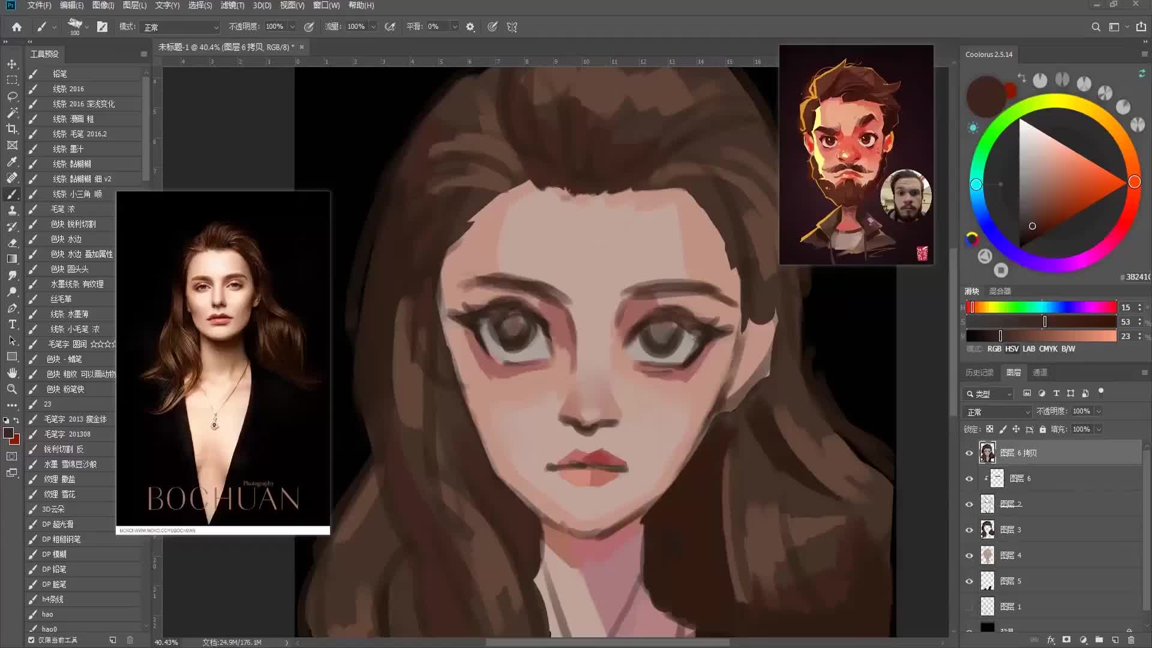This screenshot has width=1152, height=648.
Task: Open smoothing options gear icon
Action: coord(470,26)
